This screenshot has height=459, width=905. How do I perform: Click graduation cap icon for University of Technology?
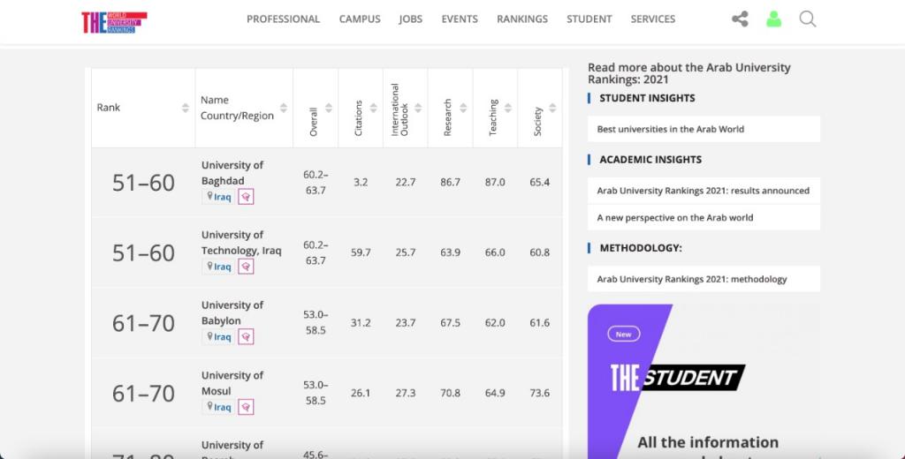click(246, 267)
